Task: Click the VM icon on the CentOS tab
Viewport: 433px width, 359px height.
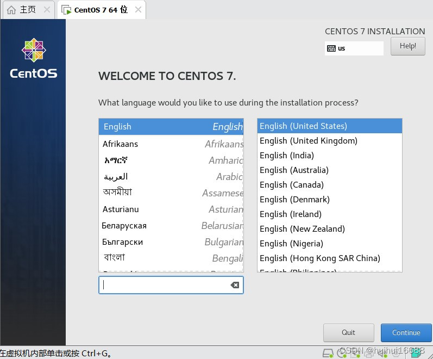Action: [66, 10]
